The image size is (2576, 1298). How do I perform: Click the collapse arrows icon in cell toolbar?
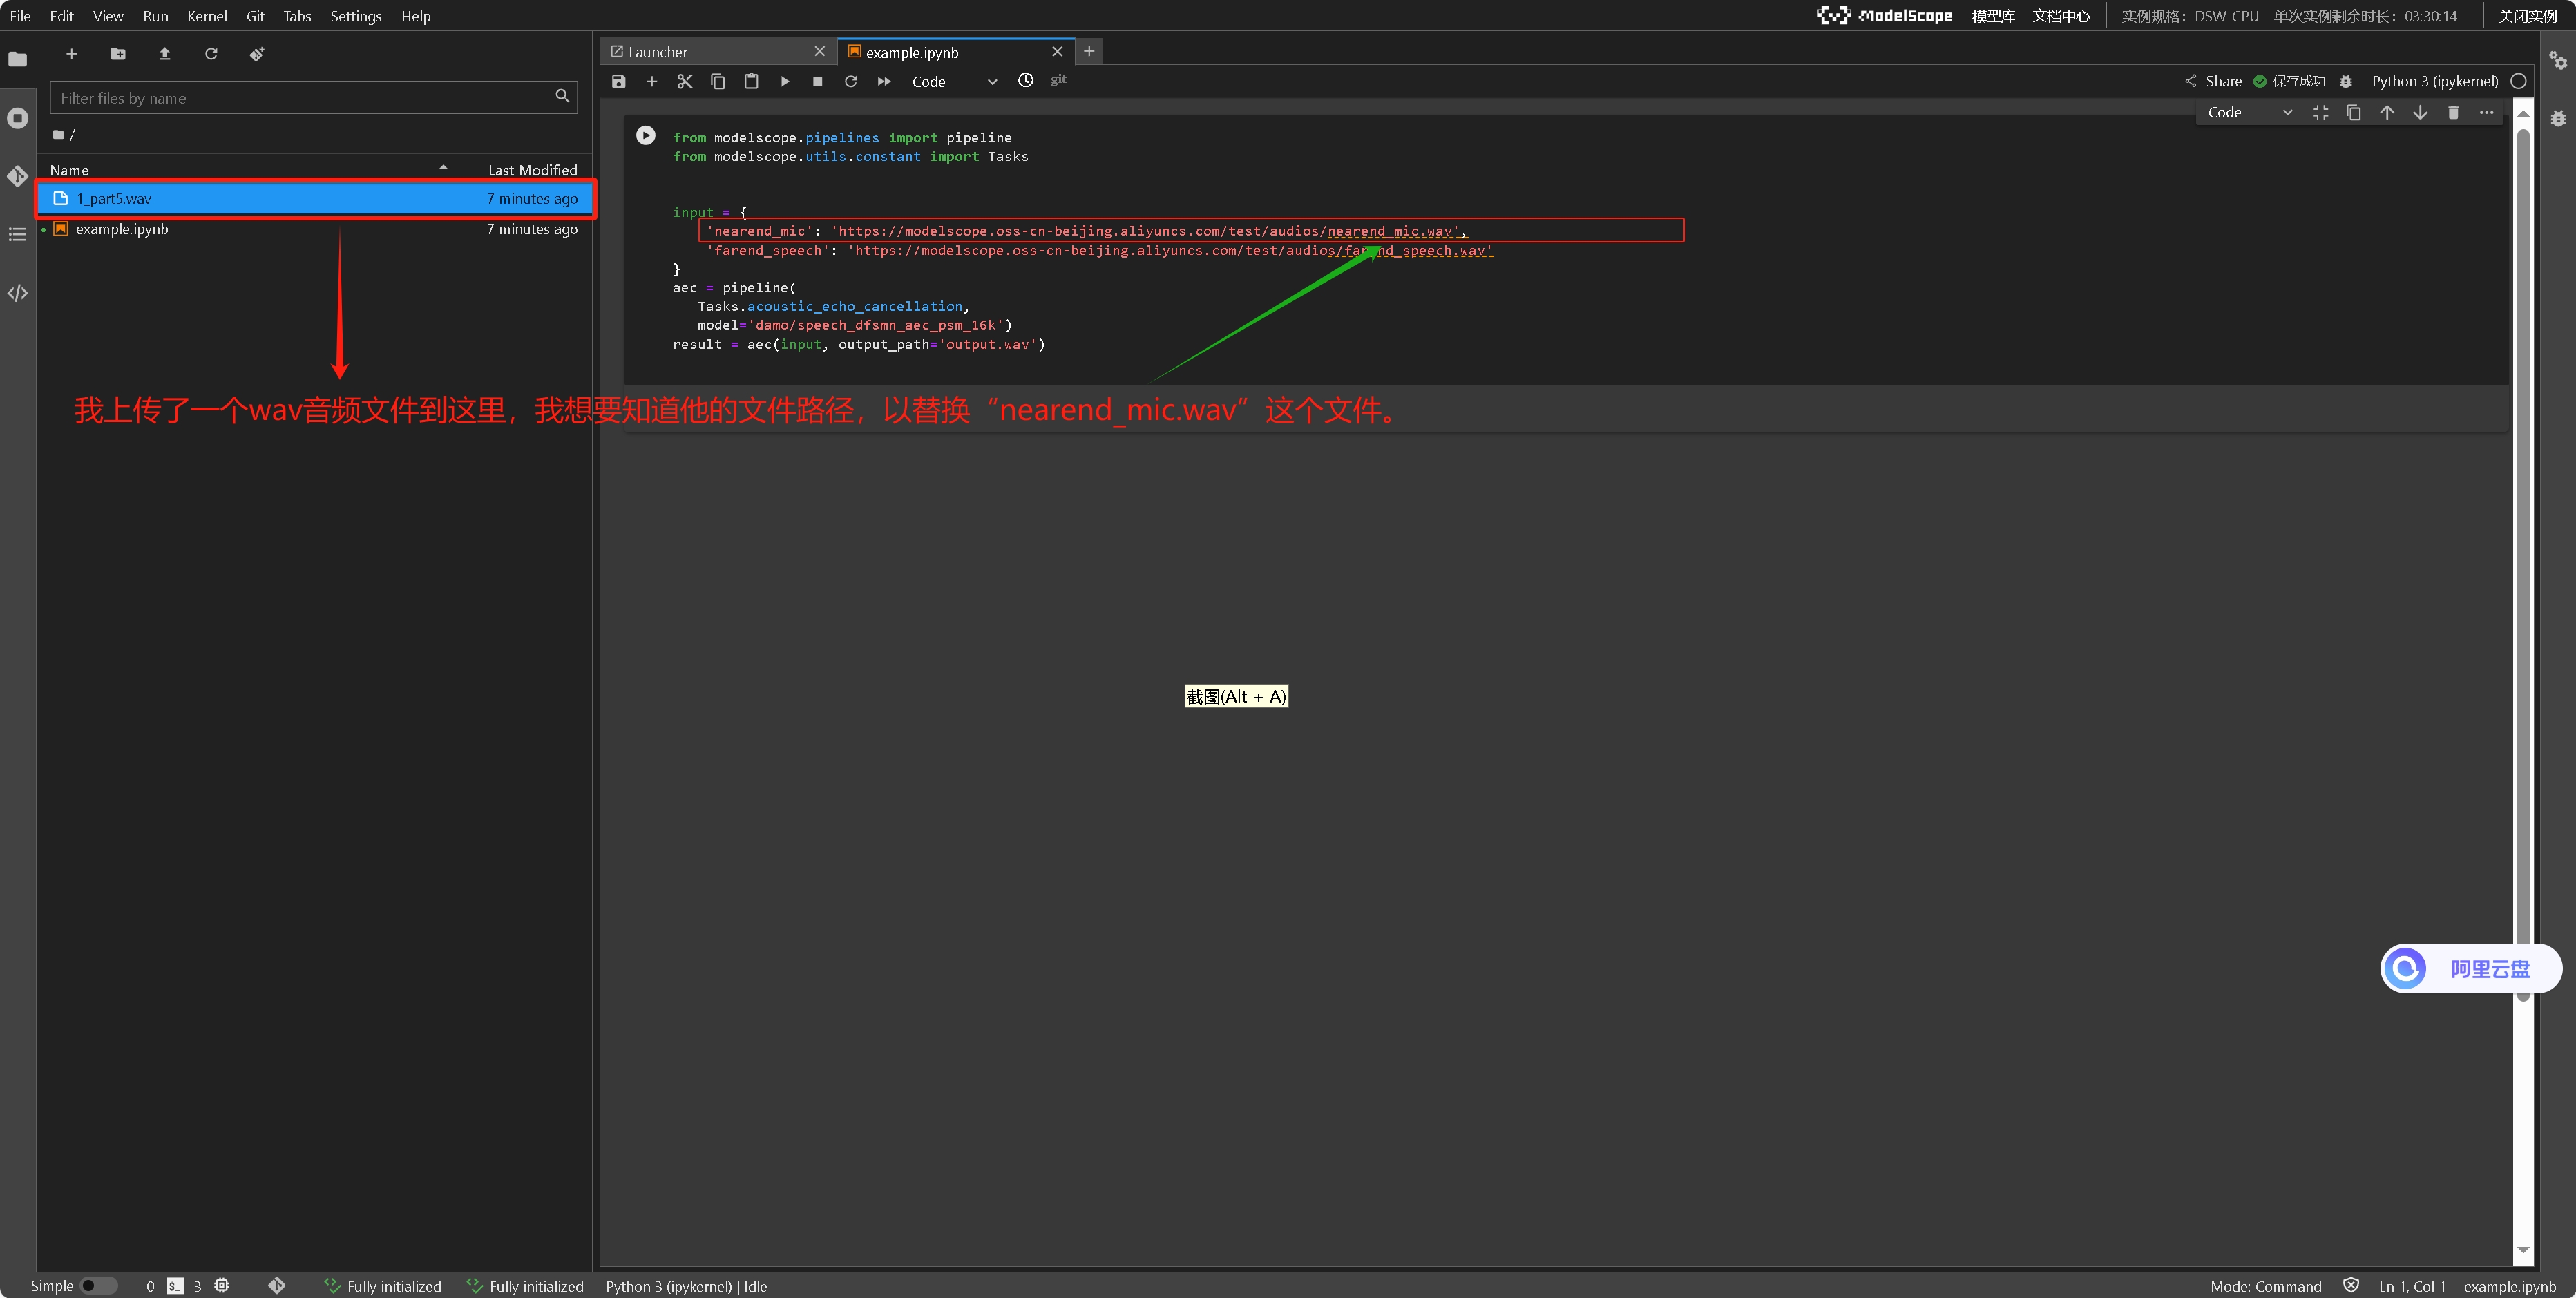pos(2321,112)
